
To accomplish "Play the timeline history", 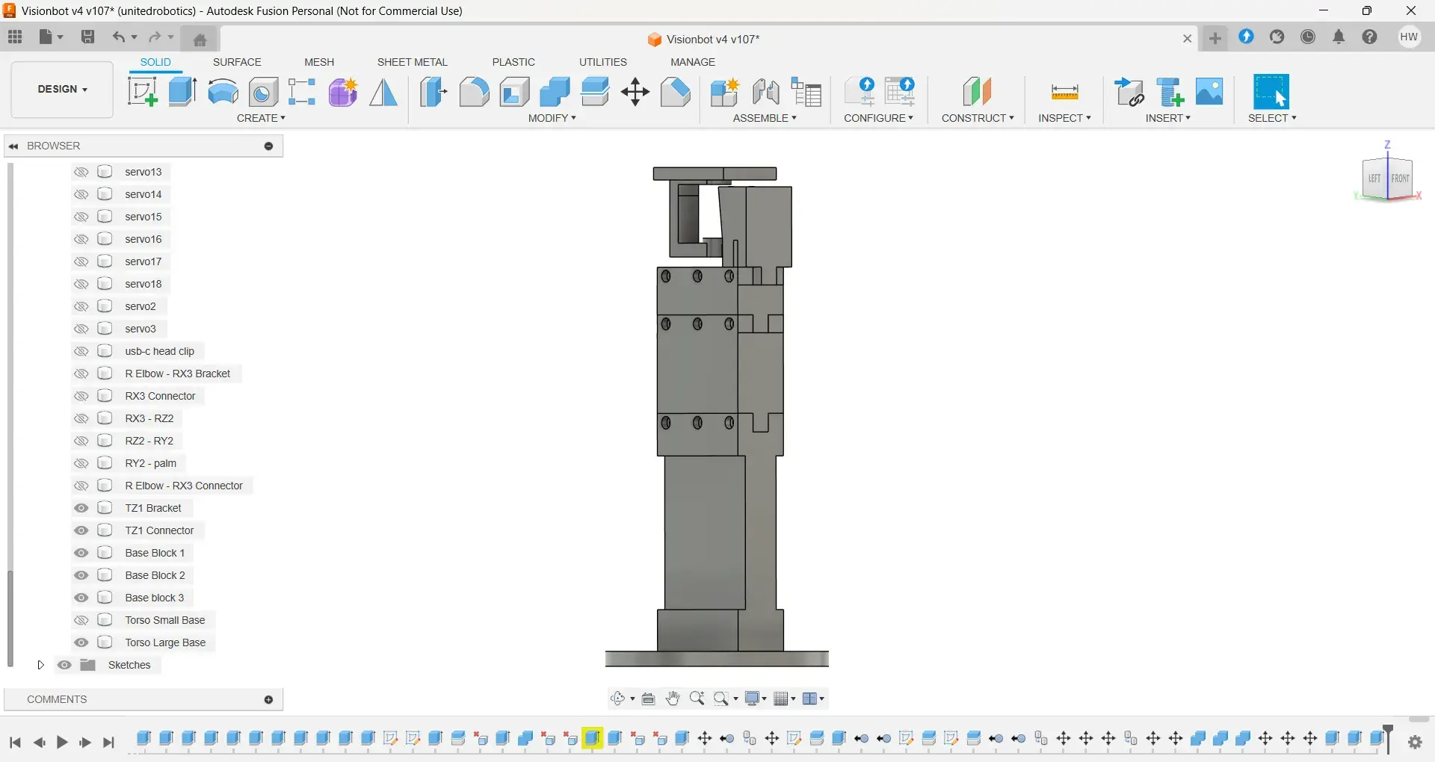I will tap(63, 743).
